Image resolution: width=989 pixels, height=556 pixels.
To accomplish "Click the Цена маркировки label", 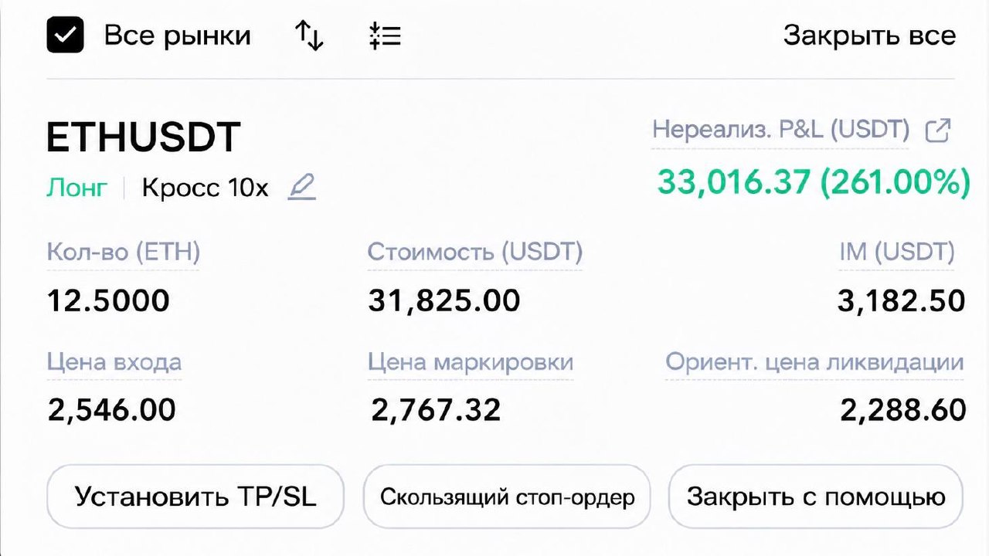I will coord(471,362).
